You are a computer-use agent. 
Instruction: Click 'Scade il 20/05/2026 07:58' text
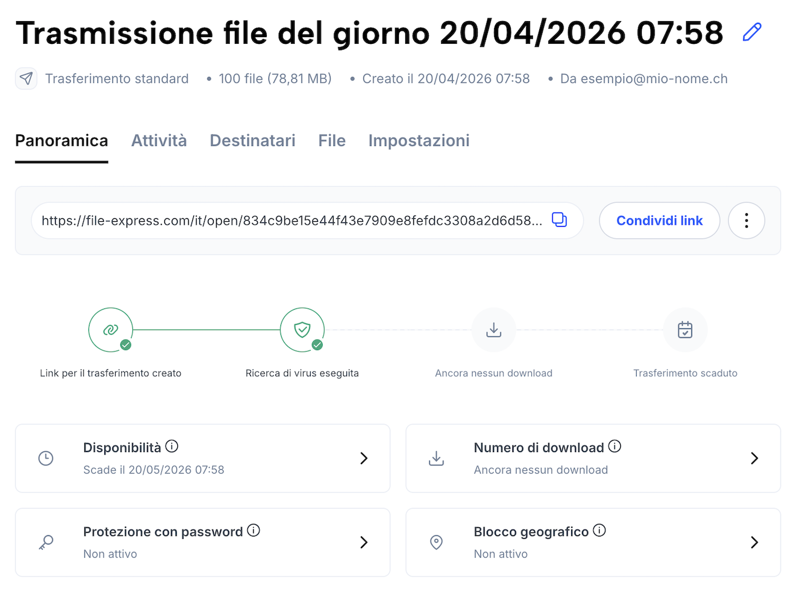pyautogui.click(x=154, y=470)
